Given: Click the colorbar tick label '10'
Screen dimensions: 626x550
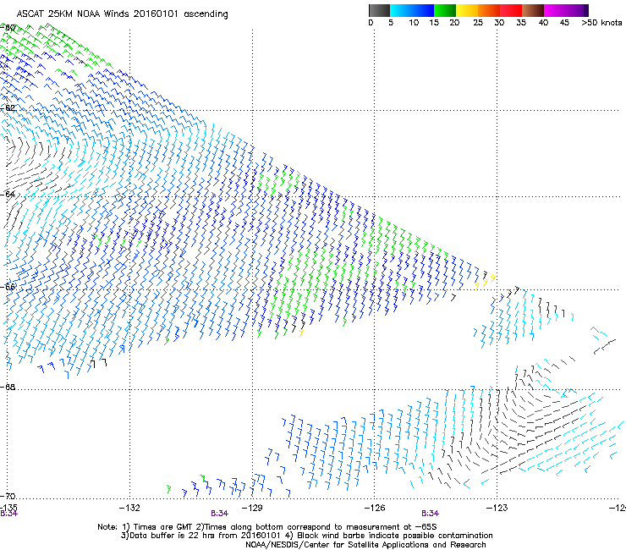Looking at the screenshot, I should (x=414, y=23).
